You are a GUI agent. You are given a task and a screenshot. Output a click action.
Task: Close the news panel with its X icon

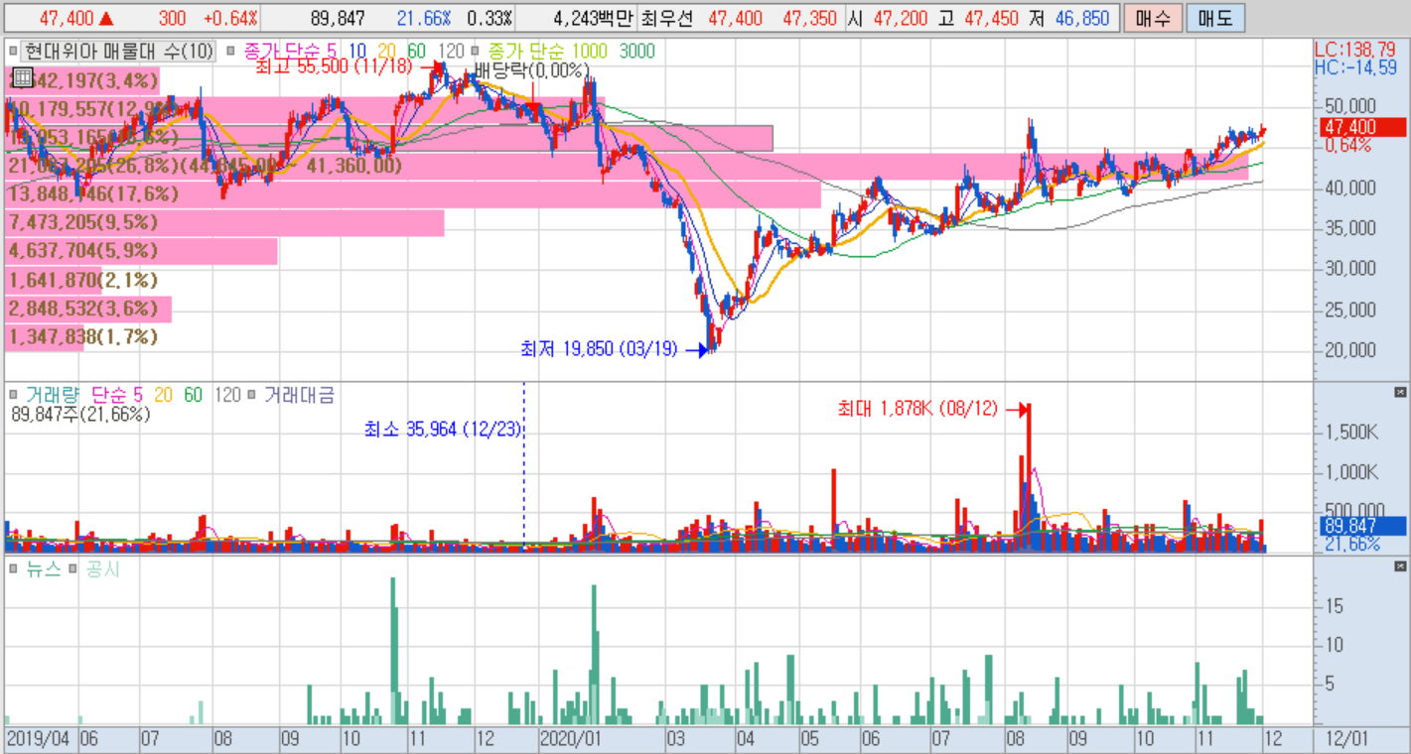(1401, 566)
